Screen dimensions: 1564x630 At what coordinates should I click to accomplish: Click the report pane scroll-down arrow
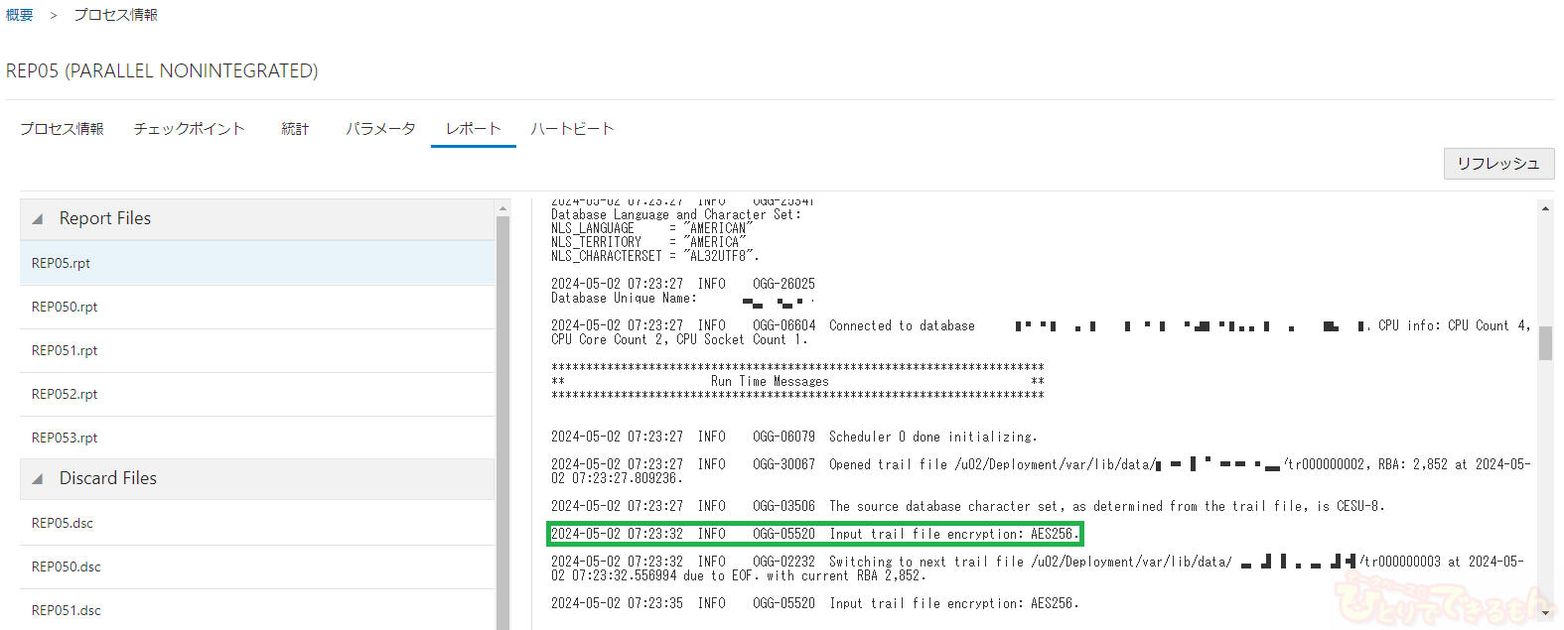[1545, 613]
